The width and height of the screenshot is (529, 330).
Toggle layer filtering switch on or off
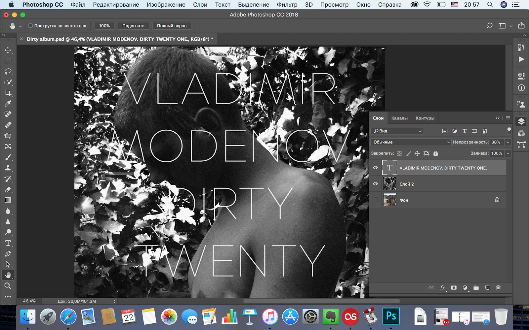click(x=509, y=131)
